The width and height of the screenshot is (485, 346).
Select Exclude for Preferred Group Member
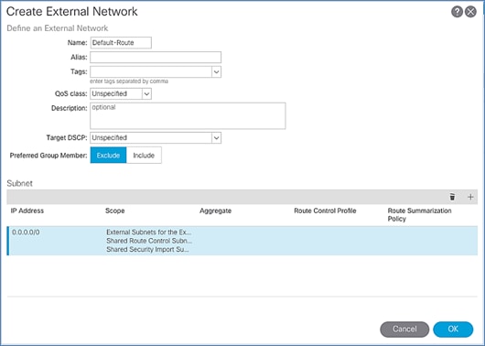(108, 155)
